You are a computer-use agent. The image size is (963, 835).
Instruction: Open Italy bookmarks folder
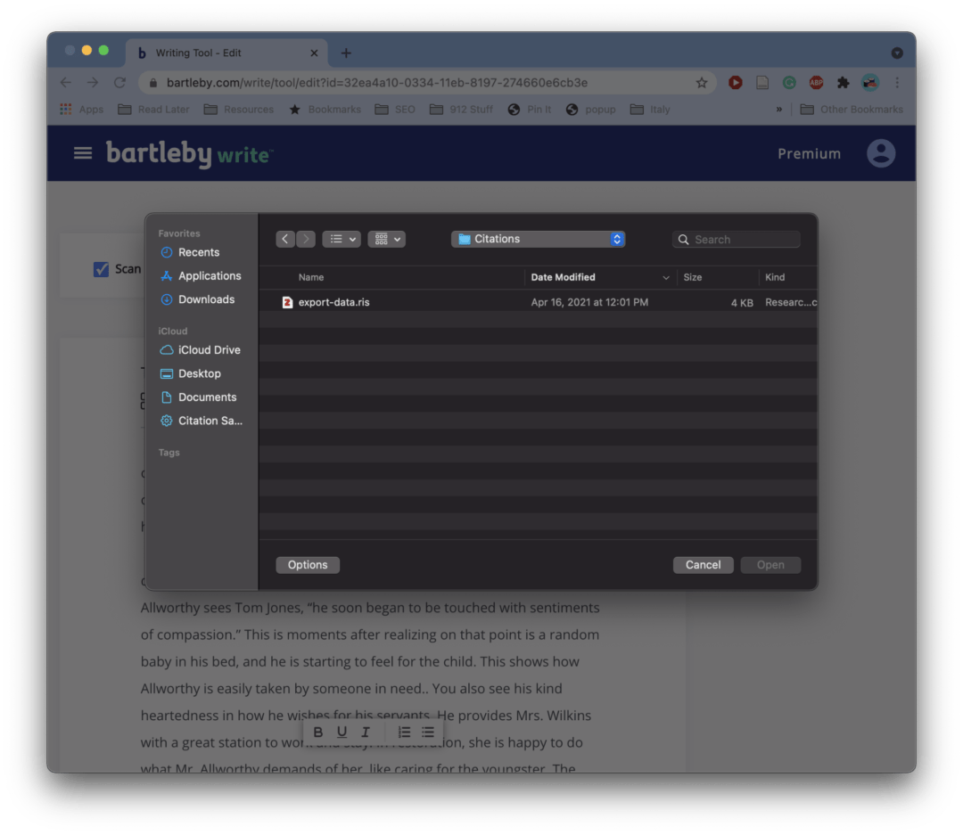point(650,110)
